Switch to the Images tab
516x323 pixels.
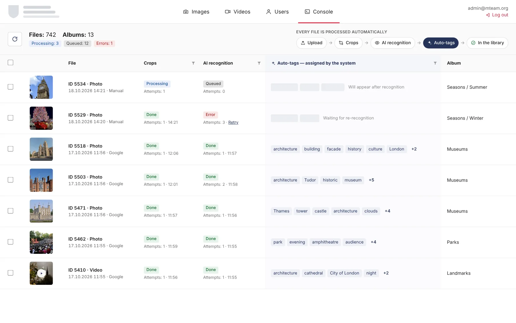pos(196,12)
